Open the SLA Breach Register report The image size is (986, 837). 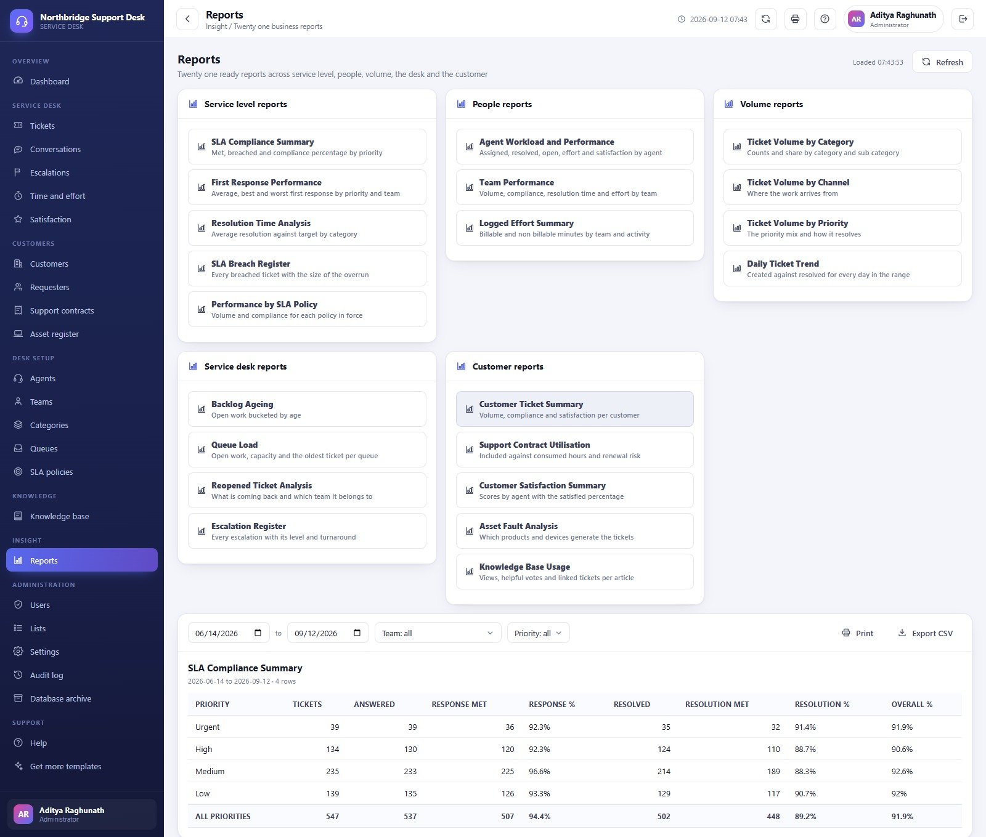(307, 269)
